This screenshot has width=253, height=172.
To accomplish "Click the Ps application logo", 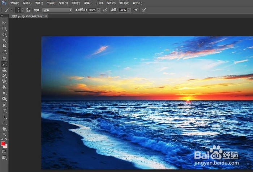I will click(x=4, y=3).
